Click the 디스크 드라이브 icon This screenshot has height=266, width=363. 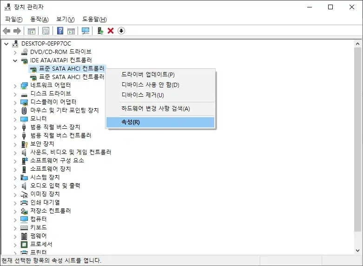point(24,94)
